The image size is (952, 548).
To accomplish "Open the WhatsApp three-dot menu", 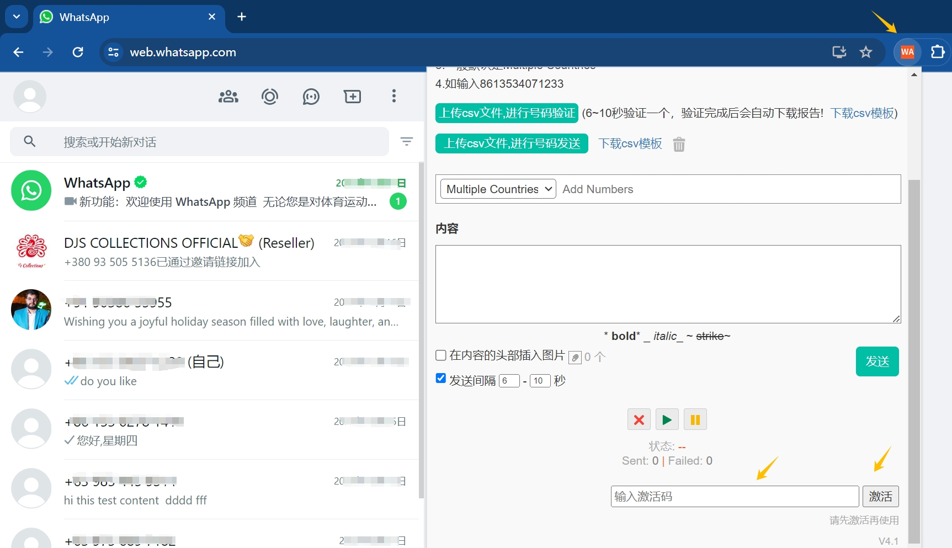I will click(x=394, y=96).
